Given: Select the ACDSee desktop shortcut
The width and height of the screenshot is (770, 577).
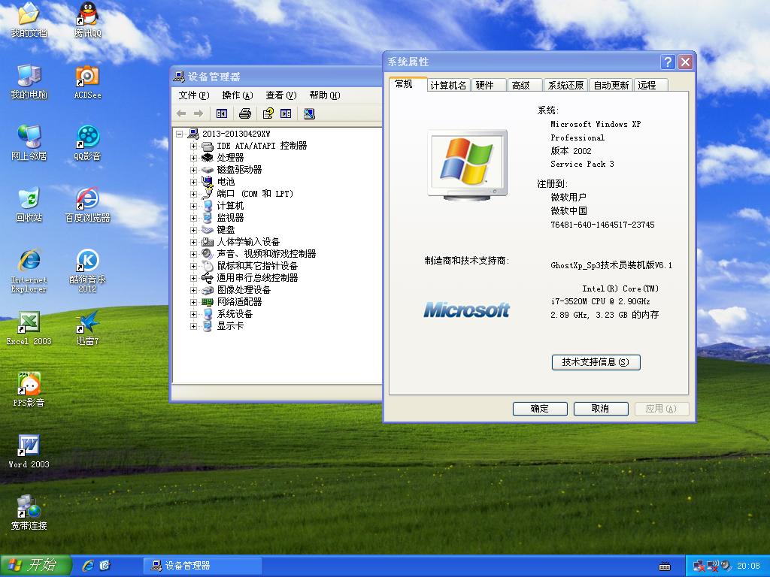Looking at the screenshot, I should pyautogui.click(x=87, y=81).
